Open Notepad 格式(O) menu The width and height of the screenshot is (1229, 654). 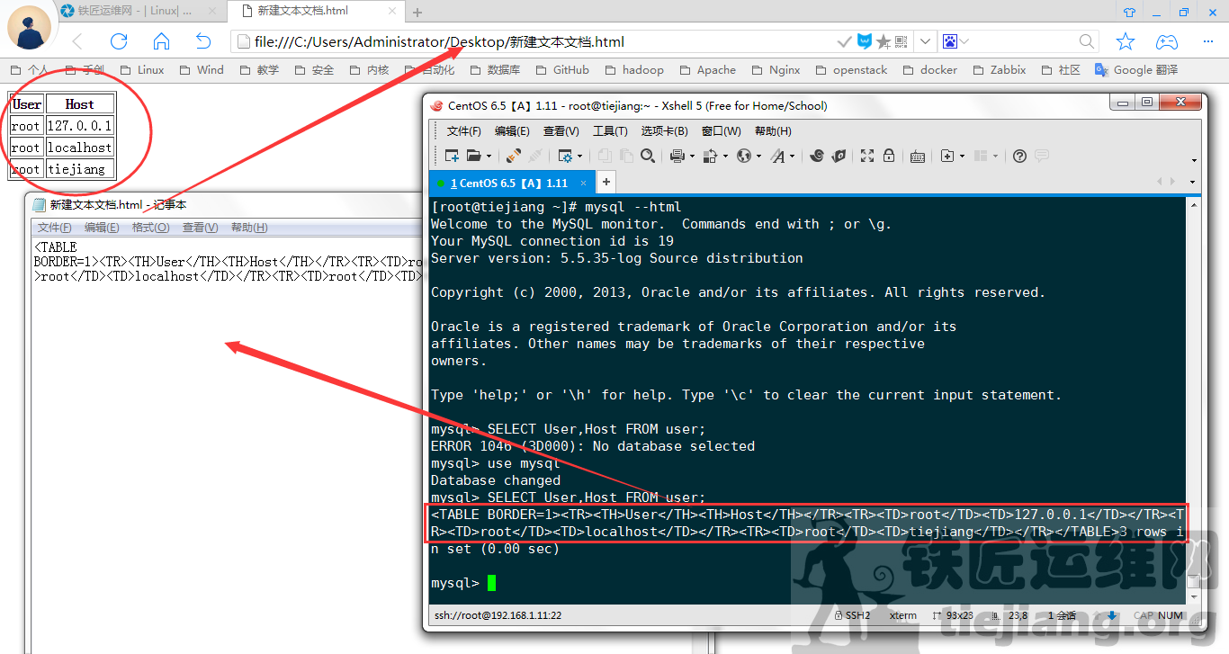click(x=151, y=228)
